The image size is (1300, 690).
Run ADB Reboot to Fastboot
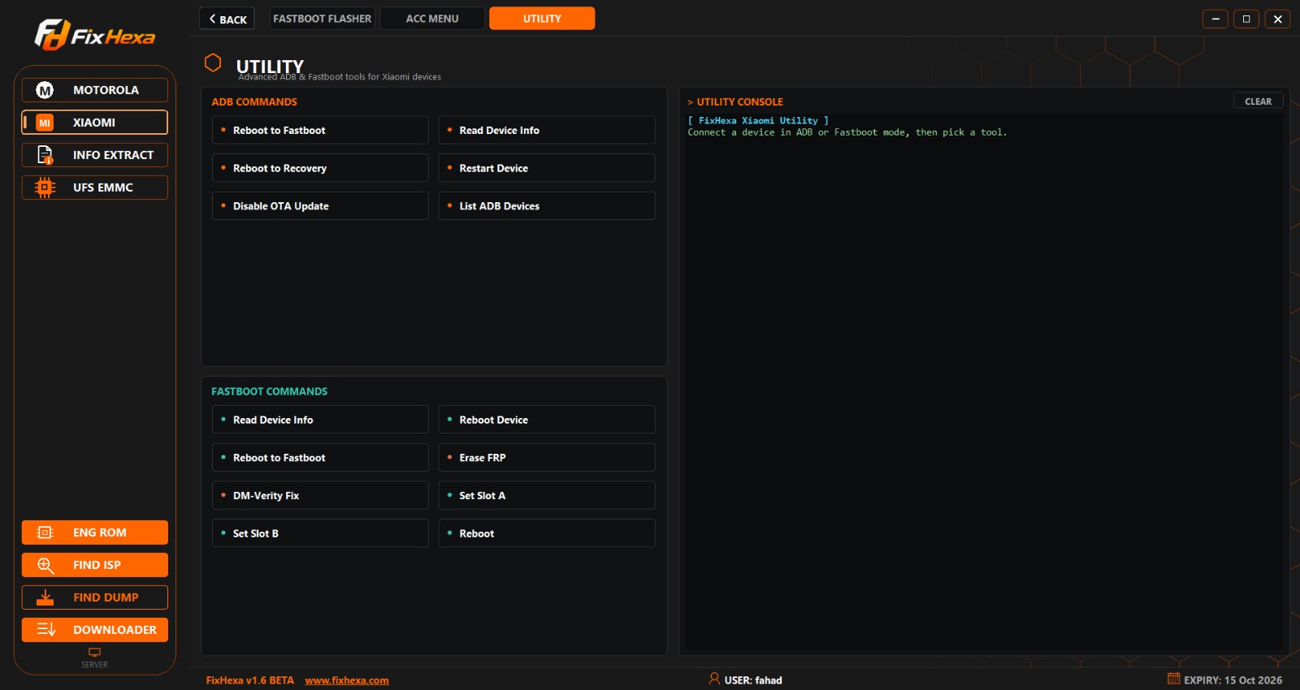(320, 130)
